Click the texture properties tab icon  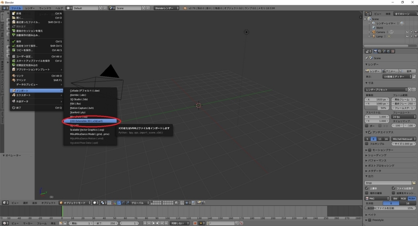(x=393, y=51)
